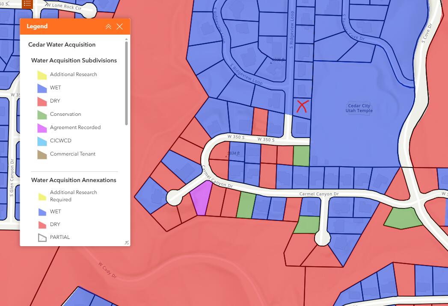
Task: Click the blue WET subdivisions swatch
Action: click(x=42, y=88)
